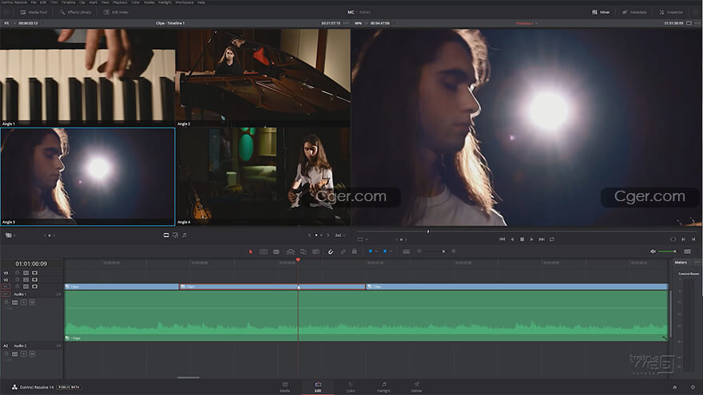Open the 2x2 angle layout dropdown
Viewport: 703px width, 395px height.
tap(340, 235)
